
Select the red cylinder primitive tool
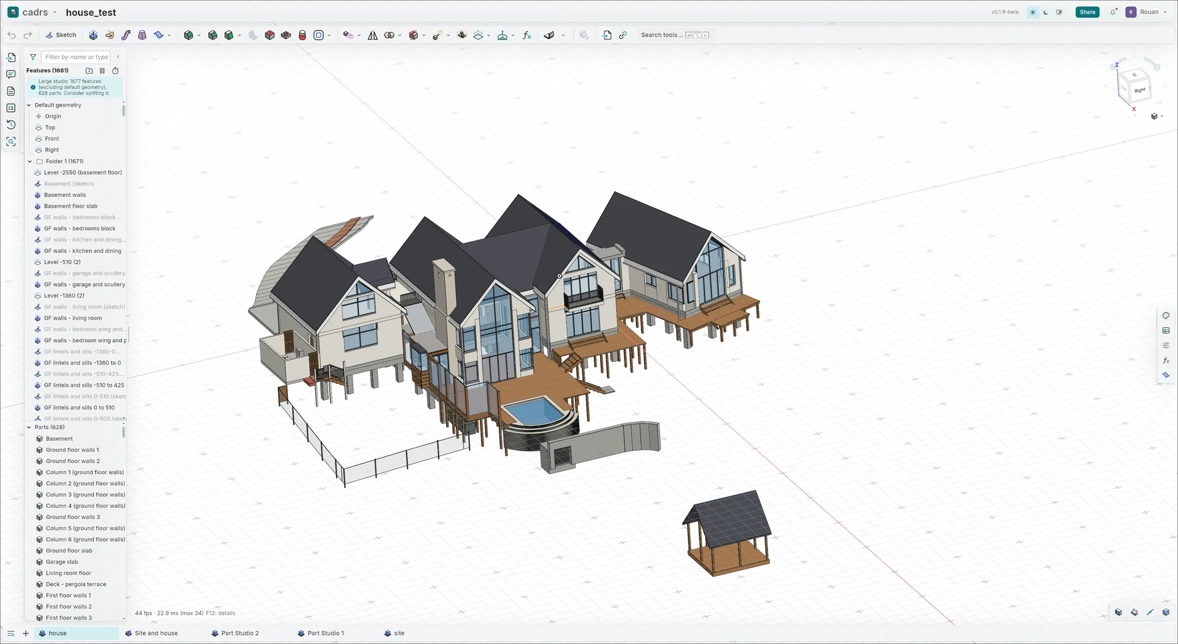[x=302, y=36]
